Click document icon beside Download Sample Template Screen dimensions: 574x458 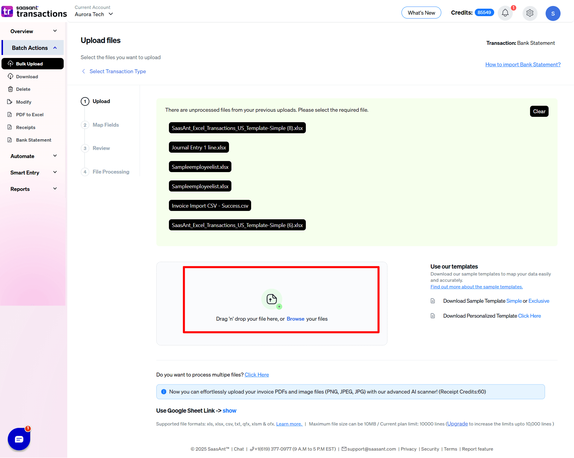433,301
